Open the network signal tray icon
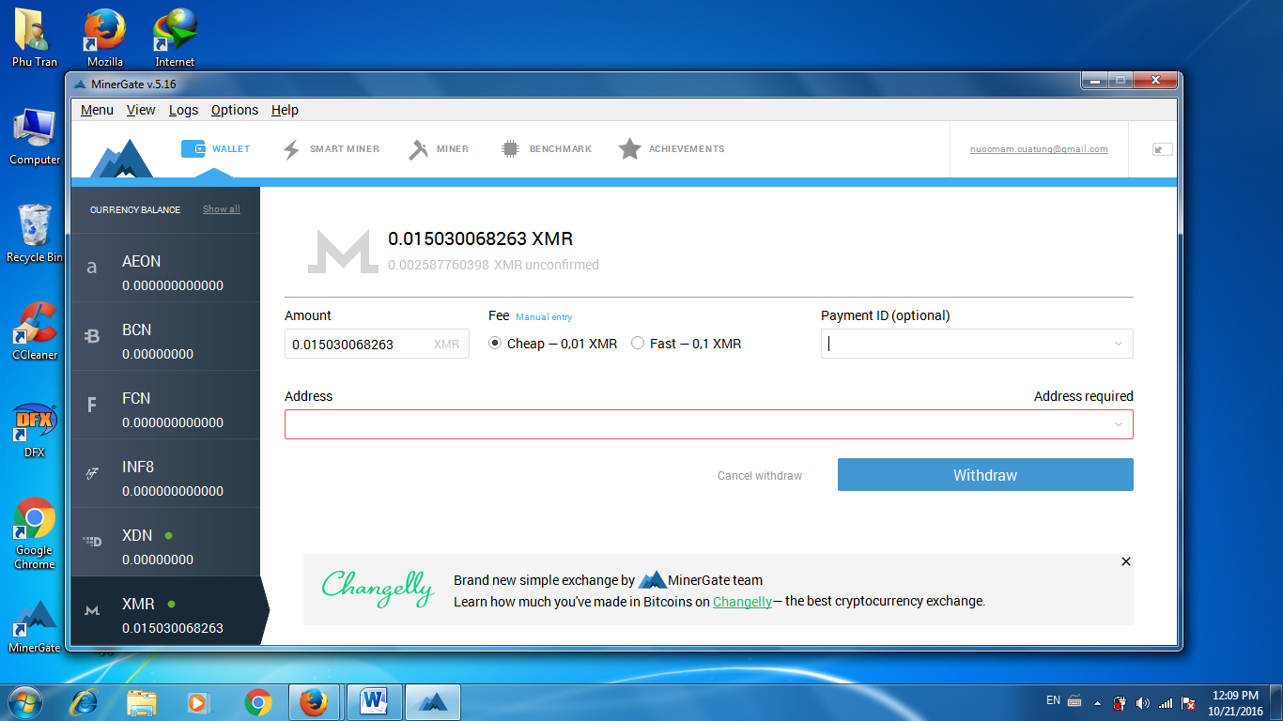Viewport: 1283px width, 721px height. tap(1166, 703)
